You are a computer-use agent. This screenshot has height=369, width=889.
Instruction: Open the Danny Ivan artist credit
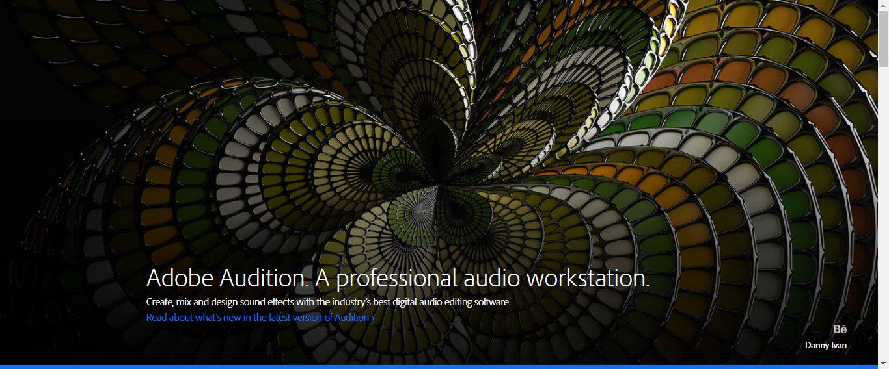pyautogui.click(x=826, y=345)
